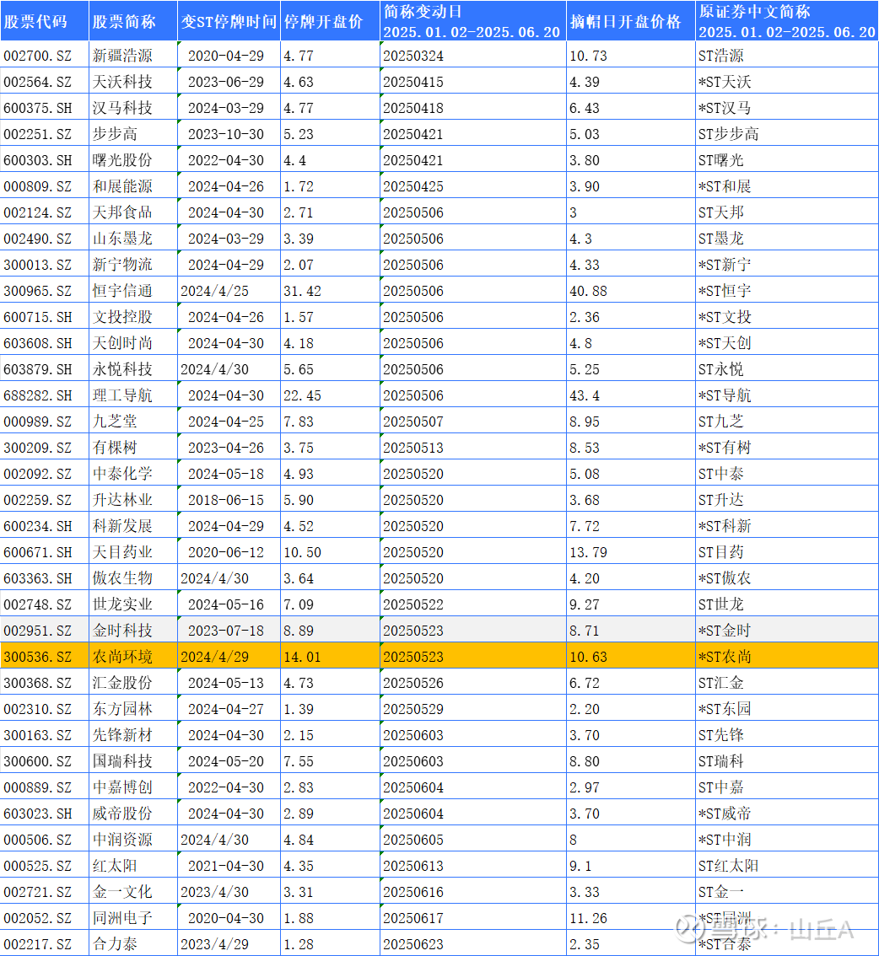Select the 东方园林 cell
879x956 pixels.
click(133, 709)
